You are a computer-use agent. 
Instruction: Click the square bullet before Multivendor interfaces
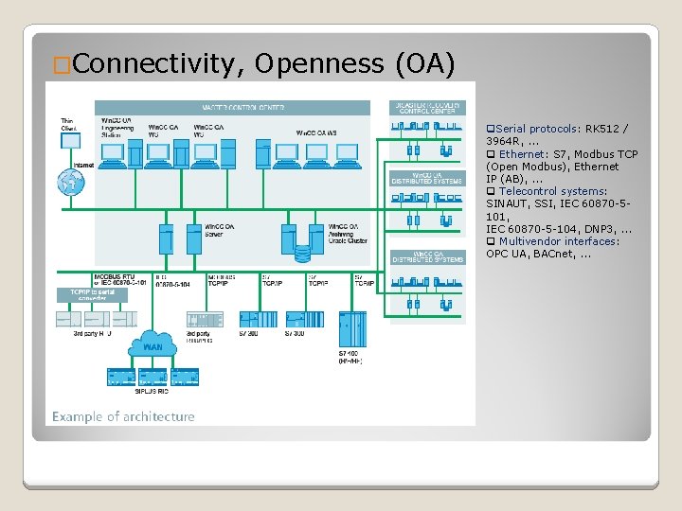pyautogui.click(x=491, y=241)
